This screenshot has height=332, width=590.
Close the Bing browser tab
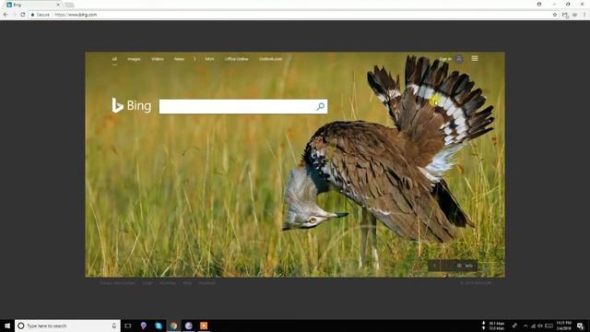[x=58, y=5]
